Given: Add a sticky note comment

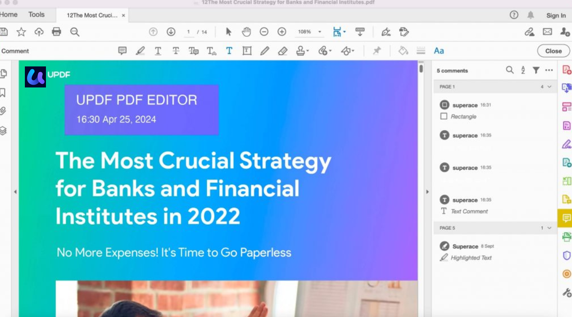Looking at the screenshot, I should pyautogui.click(x=122, y=51).
